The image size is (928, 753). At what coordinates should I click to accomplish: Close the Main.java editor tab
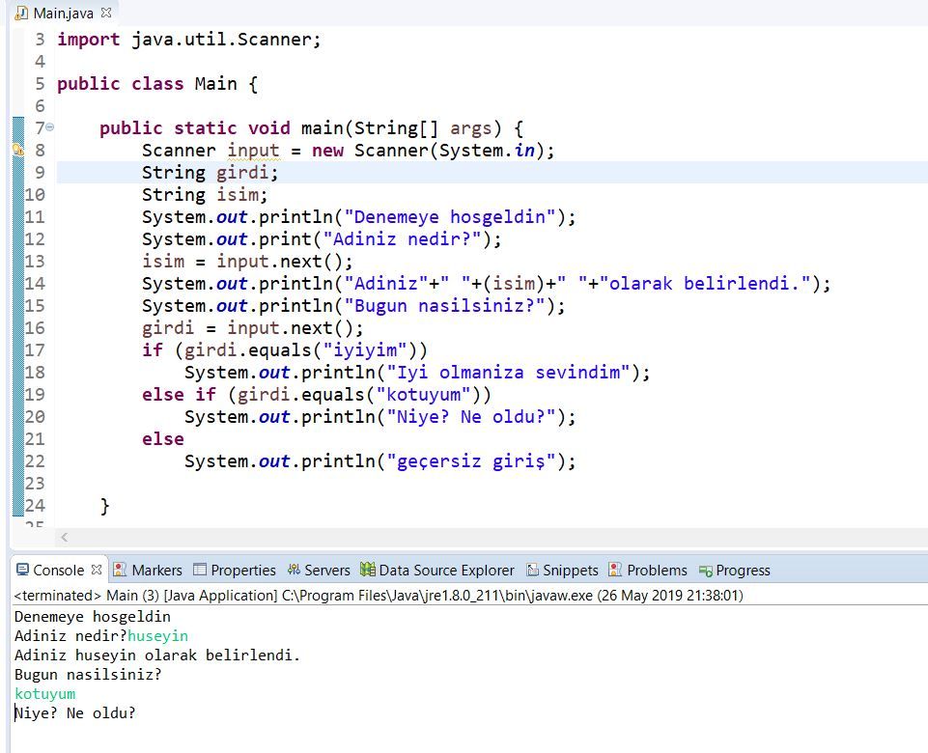[106, 13]
